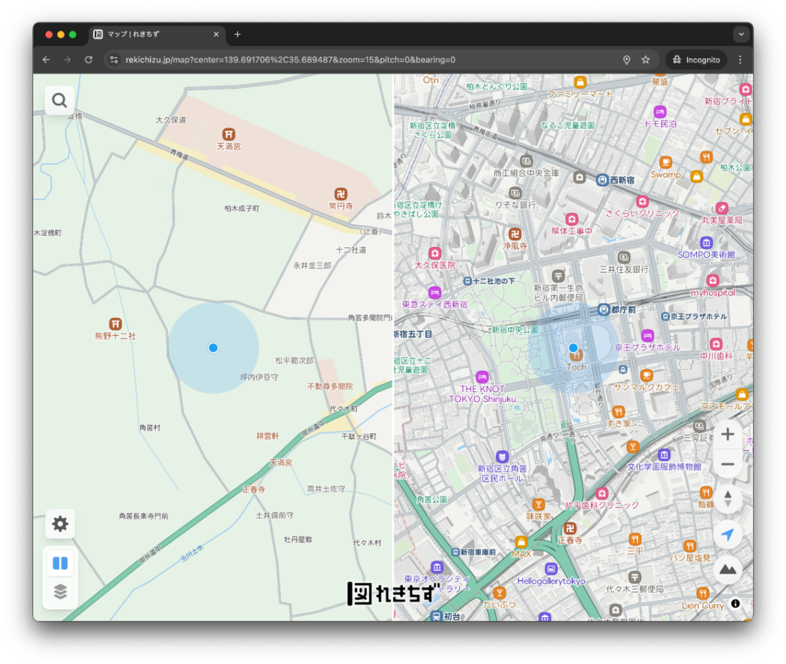Select the Hellogallerytokyo gallery icon
This screenshot has width=786, height=664.
[551, 569]
